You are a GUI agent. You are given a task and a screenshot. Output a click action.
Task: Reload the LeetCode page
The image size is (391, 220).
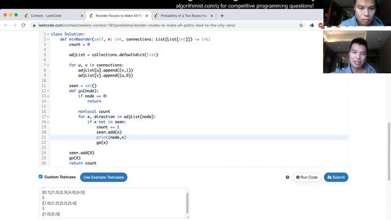point(23,25)
